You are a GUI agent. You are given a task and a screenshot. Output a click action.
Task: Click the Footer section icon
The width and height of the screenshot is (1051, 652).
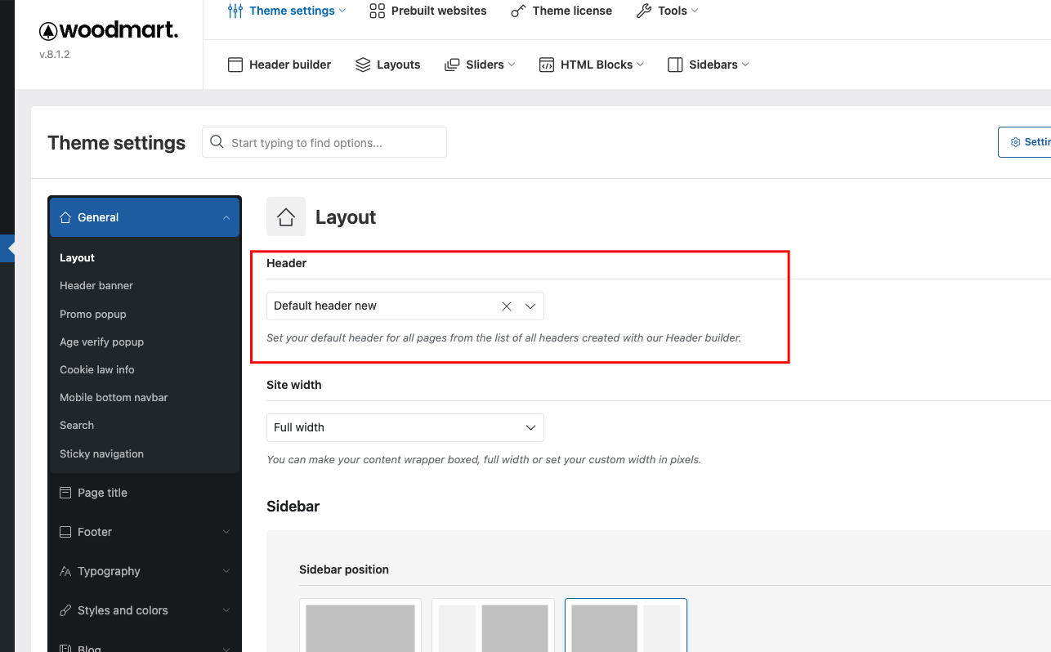click(x=65, y=532)
